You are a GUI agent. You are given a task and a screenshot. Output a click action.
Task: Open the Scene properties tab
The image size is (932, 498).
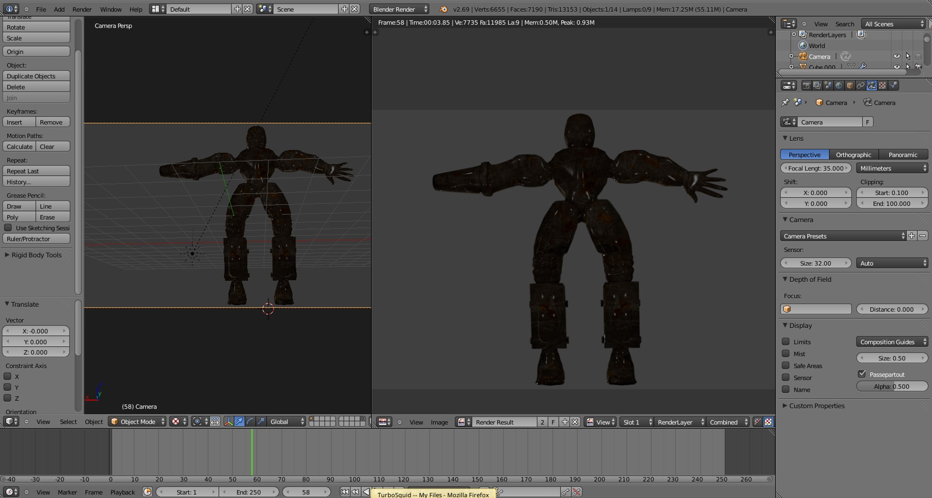point(828,85)
